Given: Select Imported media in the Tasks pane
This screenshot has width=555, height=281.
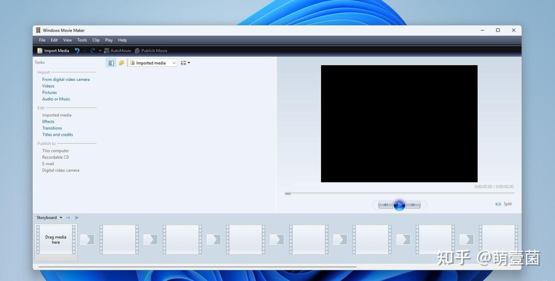Looking at the screenshot, I should [x=57, y=115].
